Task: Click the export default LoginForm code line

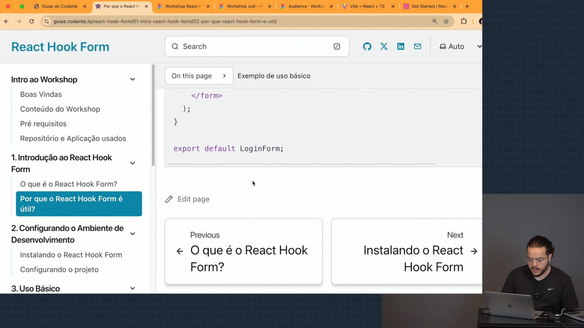Action: pos(228,149)
